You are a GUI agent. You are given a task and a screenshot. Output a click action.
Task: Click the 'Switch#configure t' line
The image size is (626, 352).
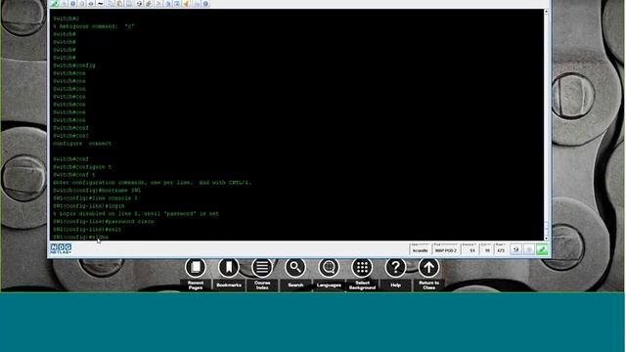click(x=82, y=167)
